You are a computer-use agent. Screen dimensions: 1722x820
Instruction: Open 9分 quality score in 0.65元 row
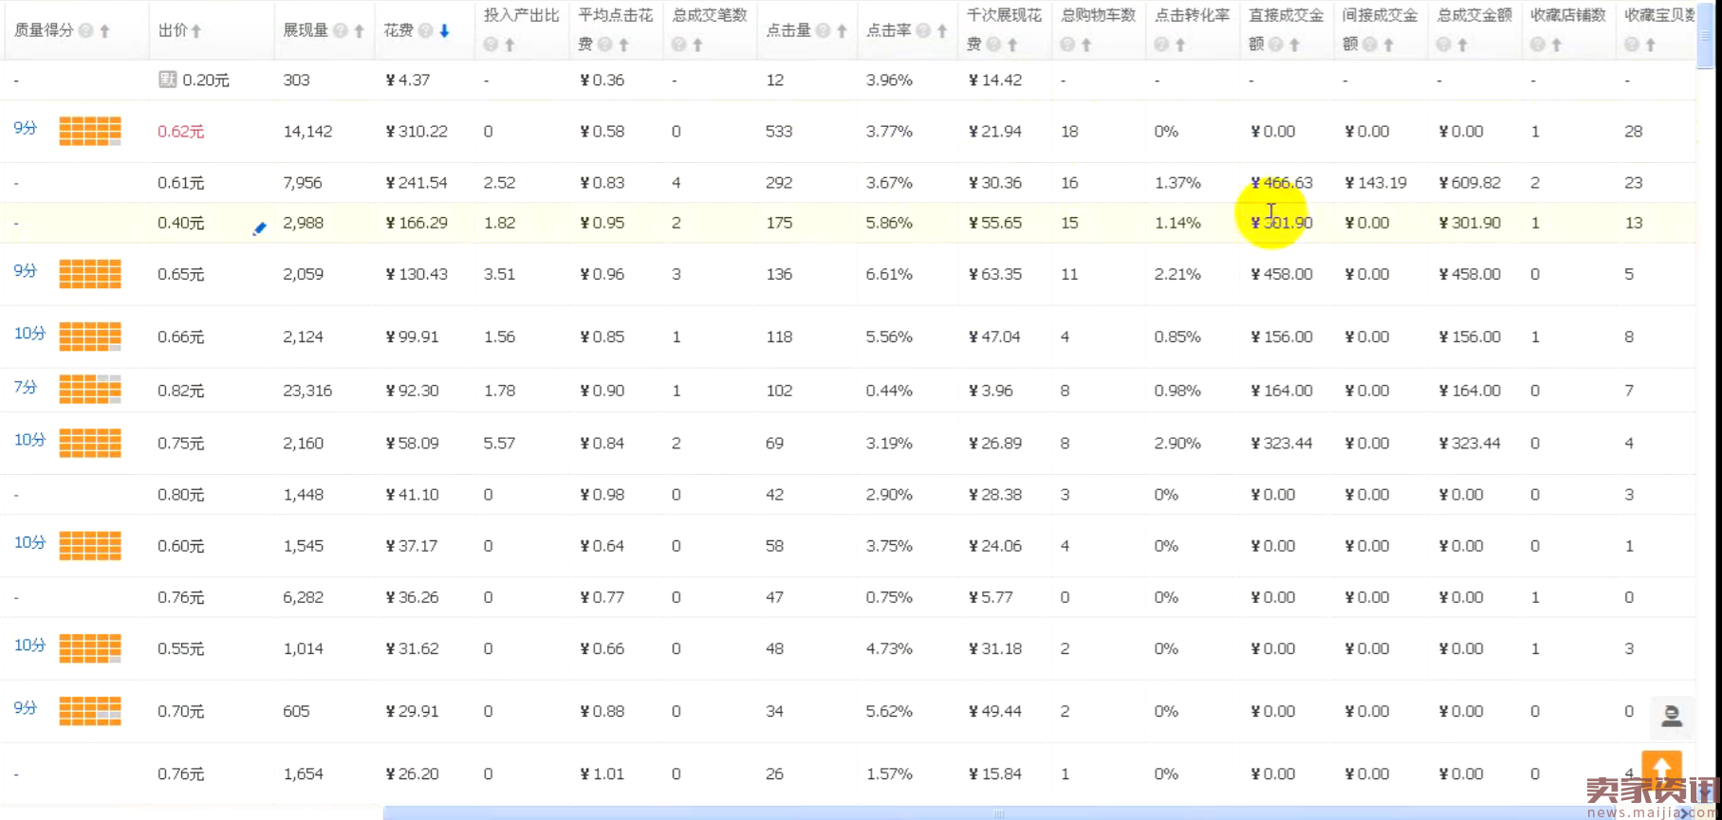click(x=26, y=271)
